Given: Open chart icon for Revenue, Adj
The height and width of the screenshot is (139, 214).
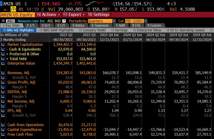Looking at the screenshot, I should pos(3,73).
